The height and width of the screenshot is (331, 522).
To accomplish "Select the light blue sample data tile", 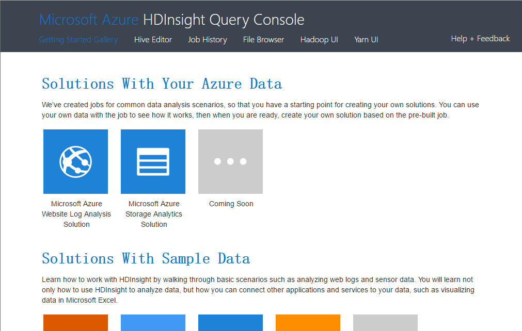I will coord(153,323).
